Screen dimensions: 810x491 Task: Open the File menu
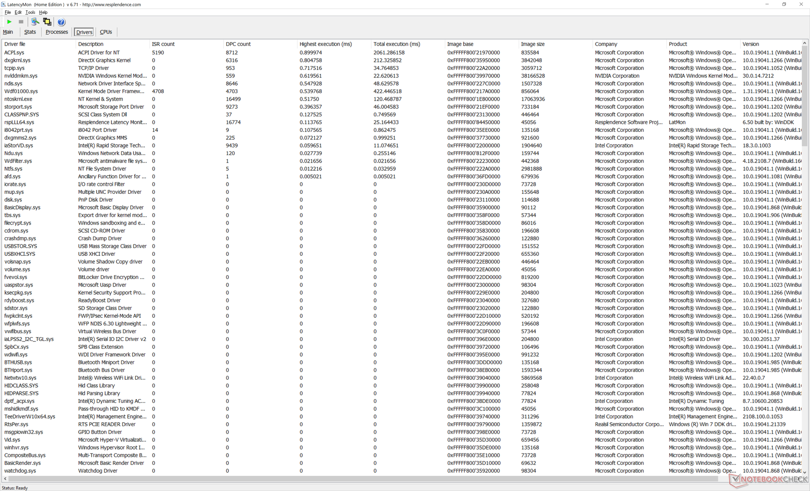8,12
